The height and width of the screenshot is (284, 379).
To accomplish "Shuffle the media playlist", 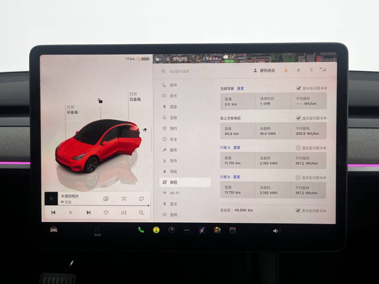I will pos(124,199).
